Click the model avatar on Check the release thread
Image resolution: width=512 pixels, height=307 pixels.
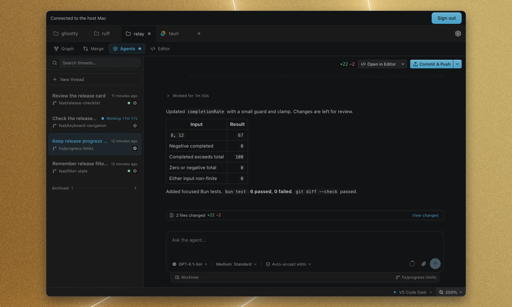point(135,126)
